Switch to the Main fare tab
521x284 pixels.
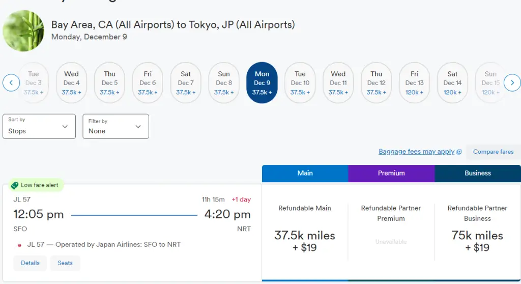tap(305, 173)
